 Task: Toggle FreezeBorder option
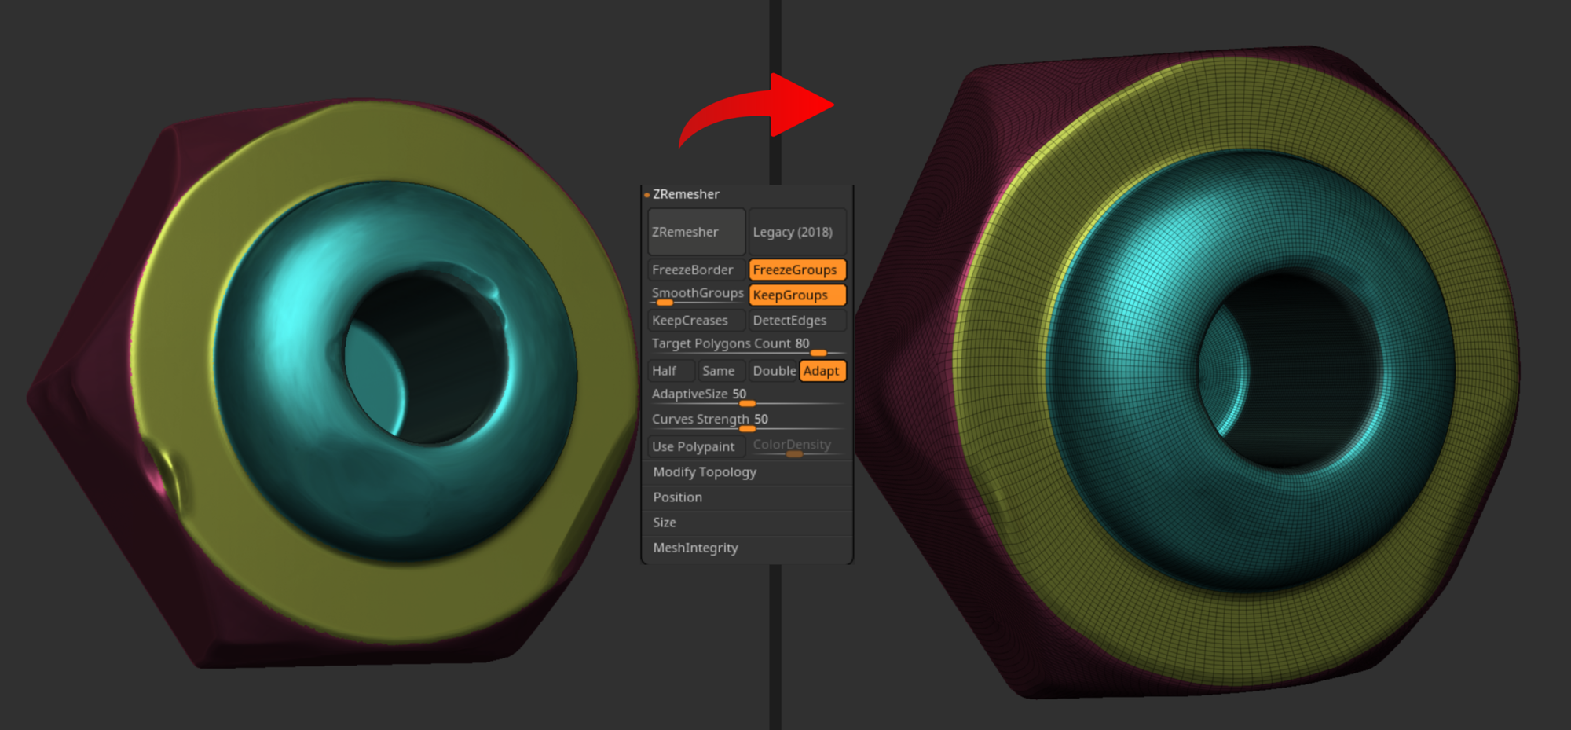(696, 270)
